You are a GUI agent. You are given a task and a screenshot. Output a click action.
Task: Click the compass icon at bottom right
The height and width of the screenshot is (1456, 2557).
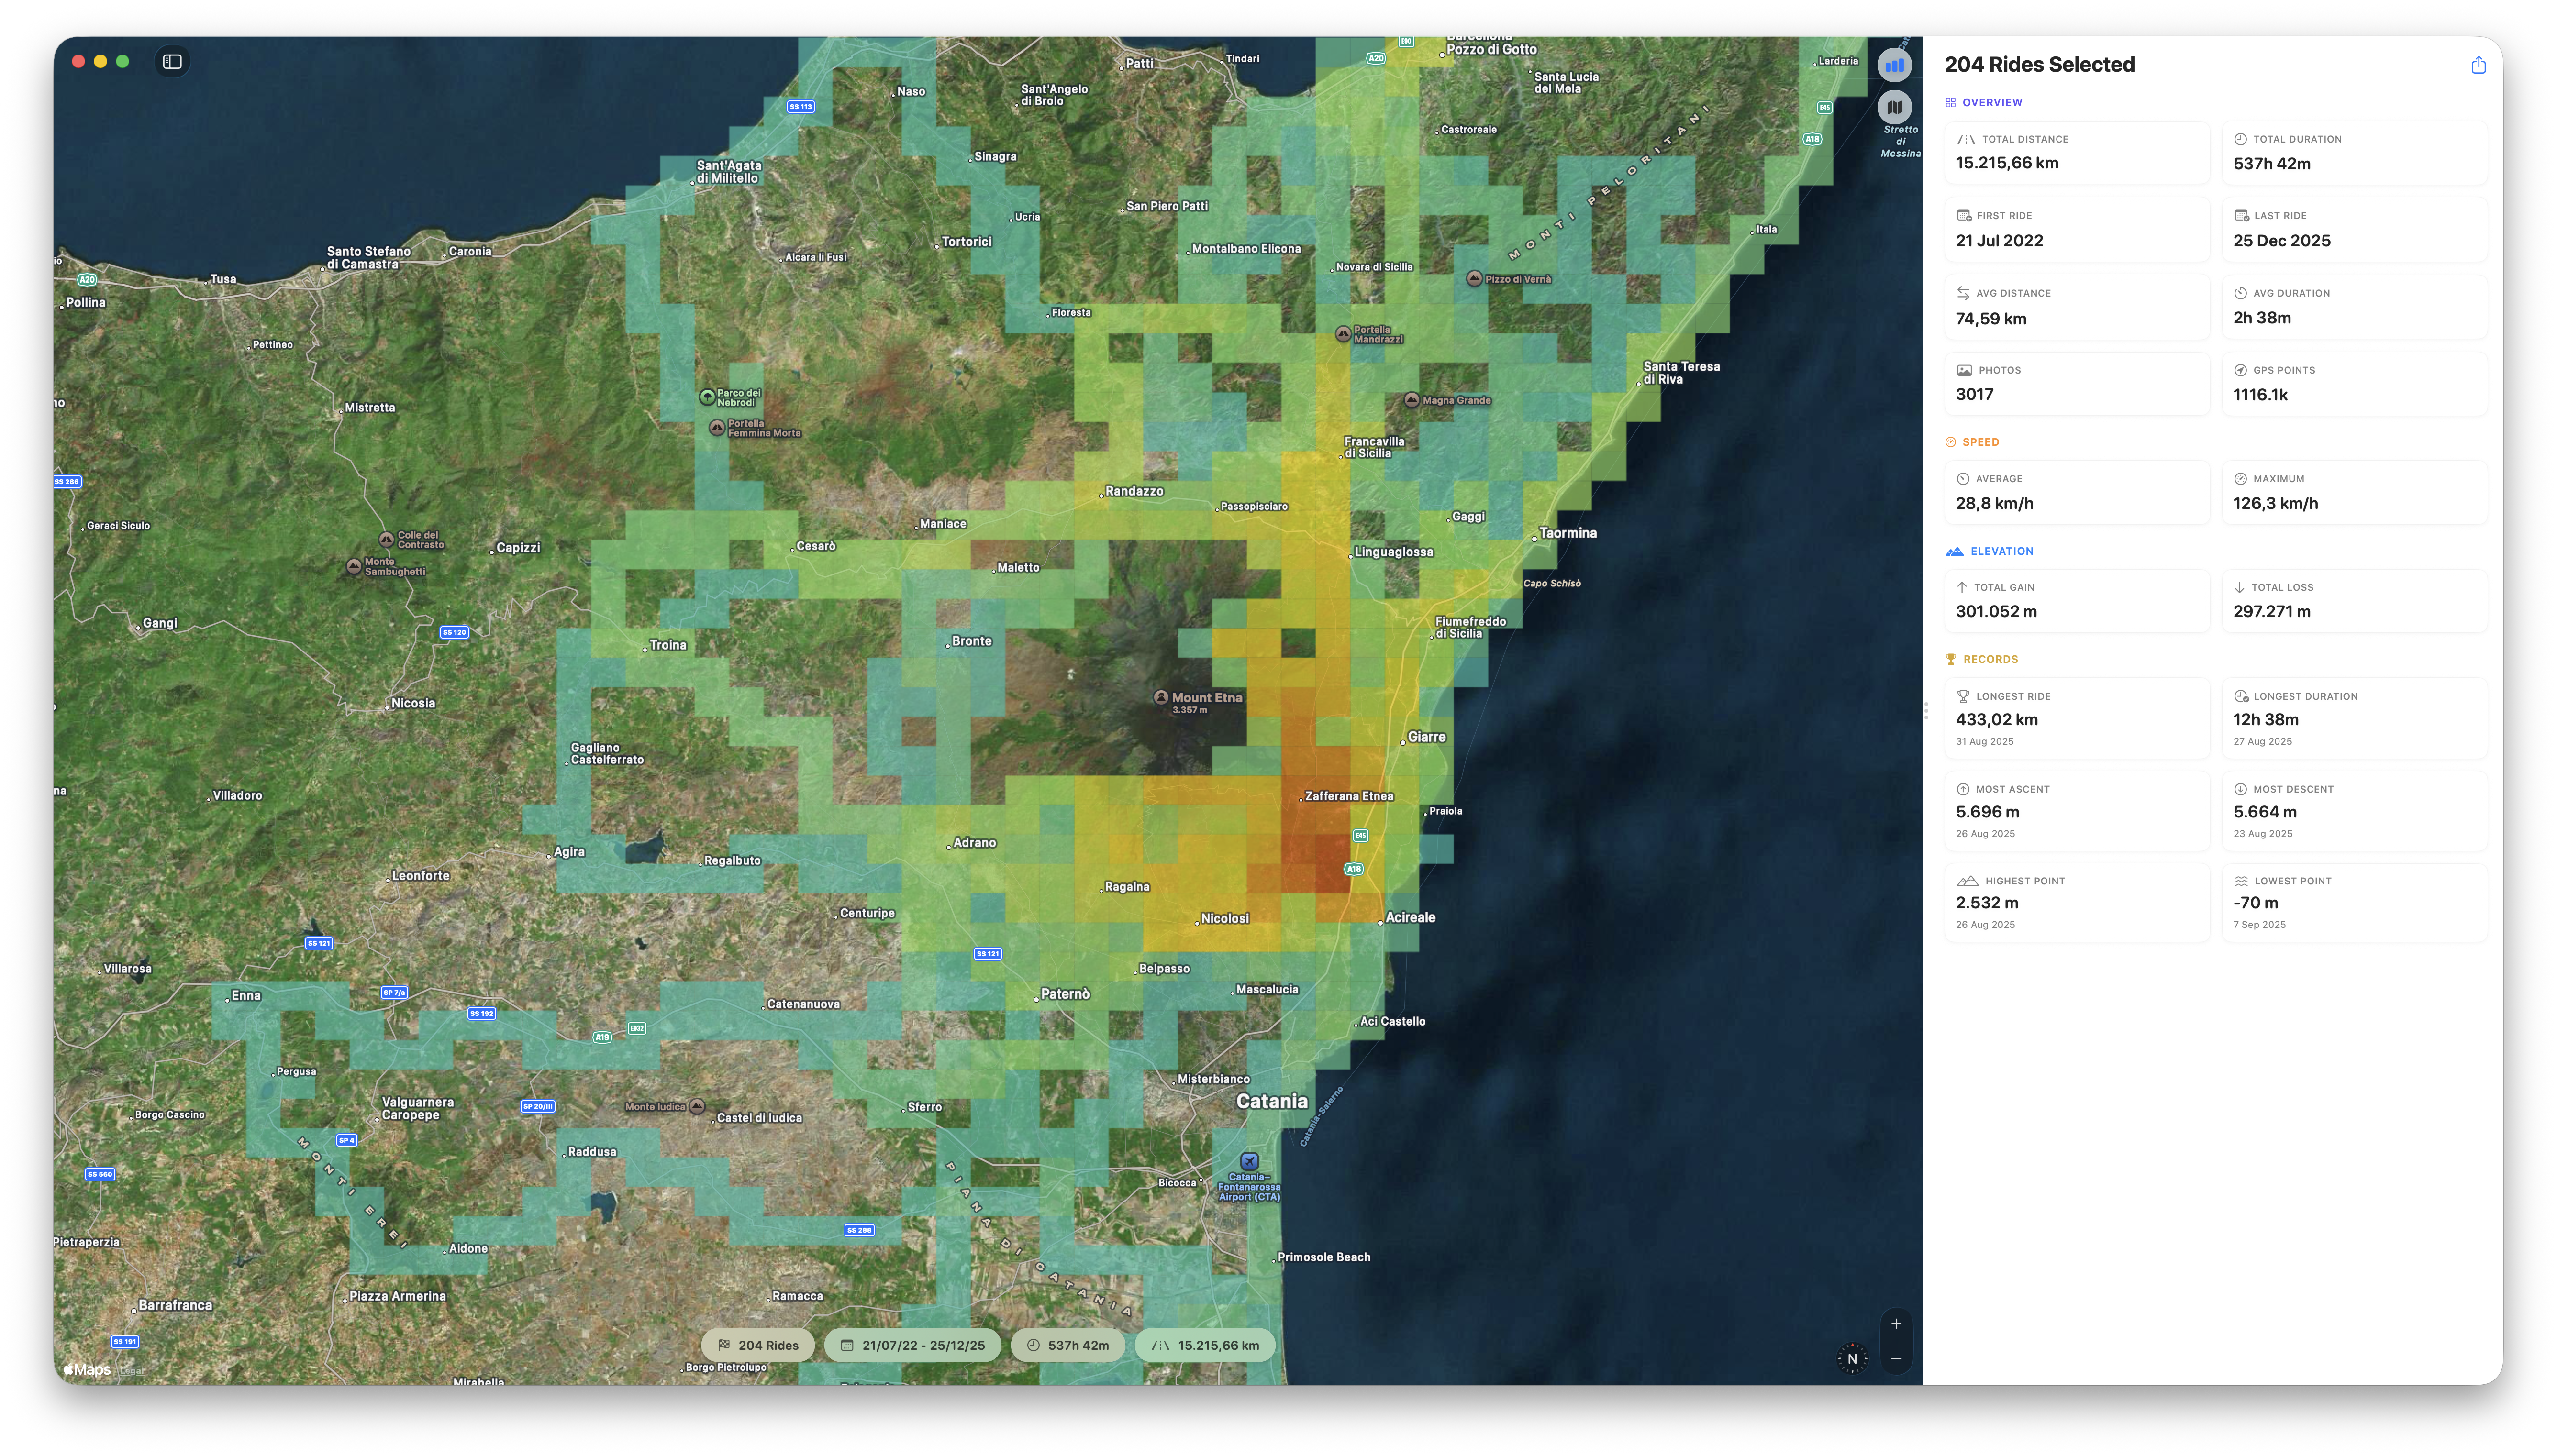(1853, 1358)
